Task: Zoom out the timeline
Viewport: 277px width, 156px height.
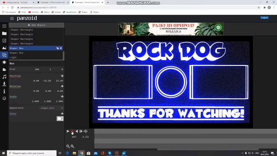Action: click(68, 146)
